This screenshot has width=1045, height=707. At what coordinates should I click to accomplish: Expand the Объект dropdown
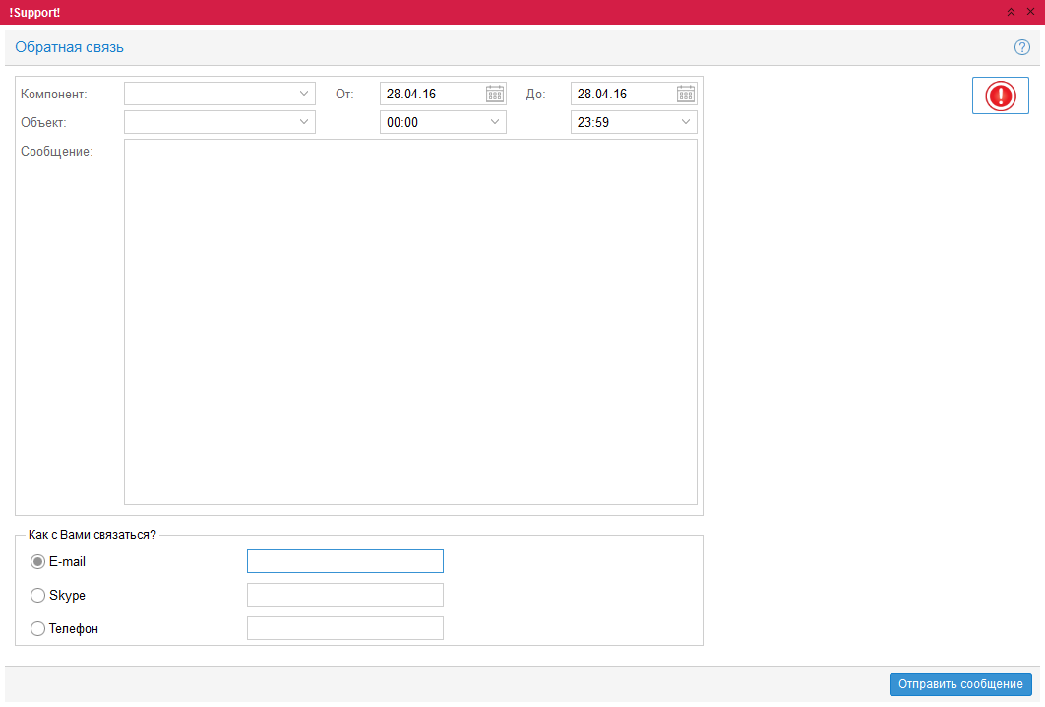(303, 122)
